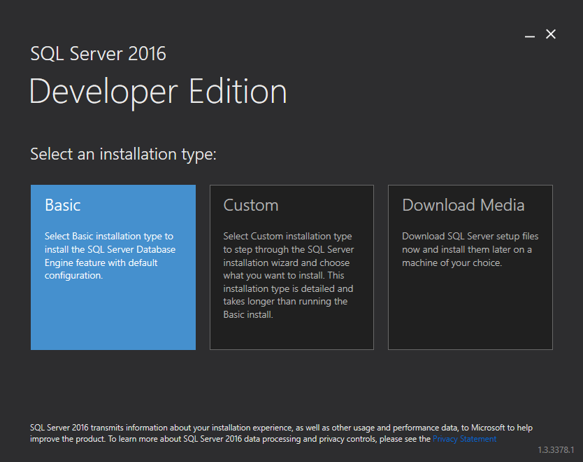Minimize the SQL Server installer window
583x462 pixels.
pyautogui.click(x=530, y=34)
